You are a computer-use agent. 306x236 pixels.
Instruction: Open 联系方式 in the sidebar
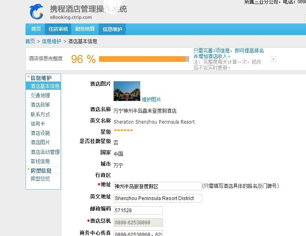(40, 114)
